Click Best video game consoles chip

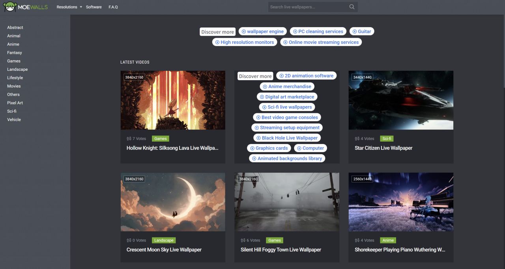click(287, 117)
